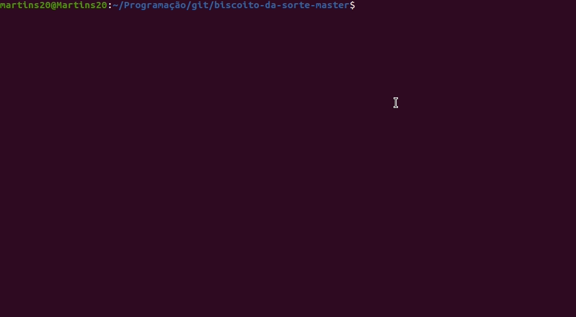Click the word sorte in the directory name
Viewport: 576px width, 317px height.
[x=296, y=5]
